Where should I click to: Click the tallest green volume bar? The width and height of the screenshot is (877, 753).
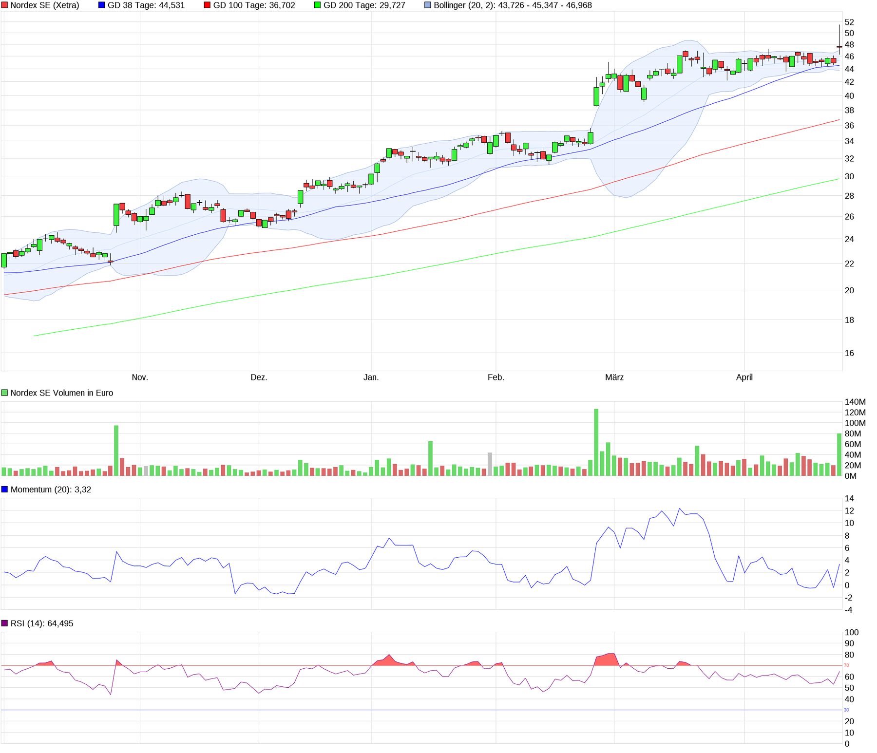tap(596, 442)
